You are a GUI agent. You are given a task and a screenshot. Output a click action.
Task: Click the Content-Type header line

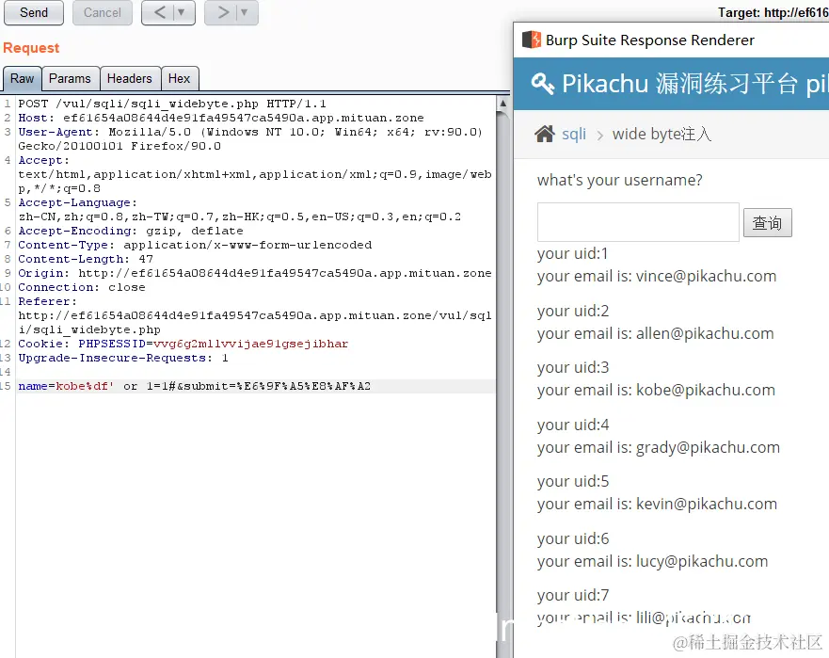click(x=195, y=245)
